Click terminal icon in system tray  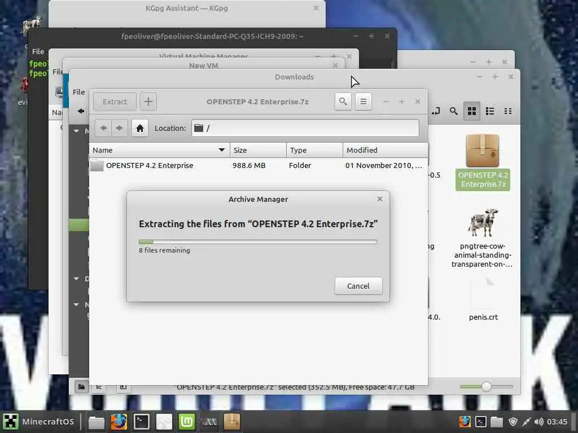pos(481,422)
